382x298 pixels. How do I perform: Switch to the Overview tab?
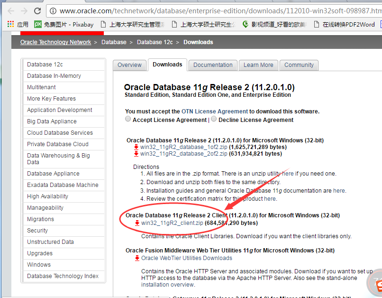[x=129, y=65]
